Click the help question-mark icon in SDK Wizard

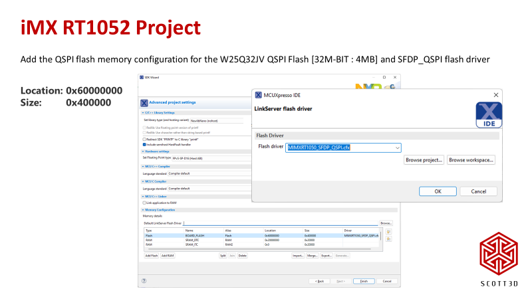click(x=144, y=280)
